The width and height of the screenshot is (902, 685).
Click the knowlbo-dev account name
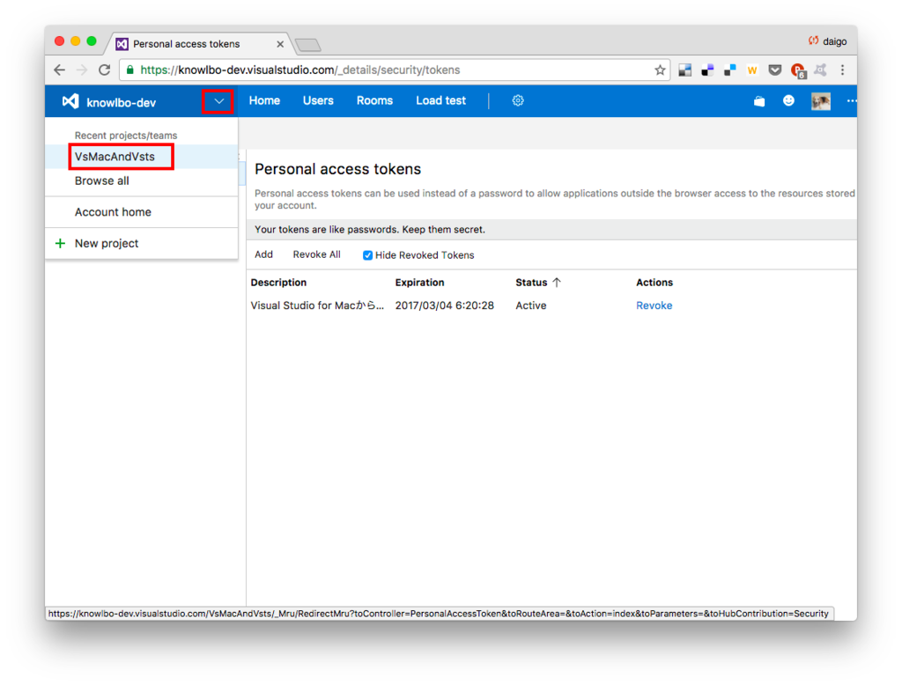(121, 102)
